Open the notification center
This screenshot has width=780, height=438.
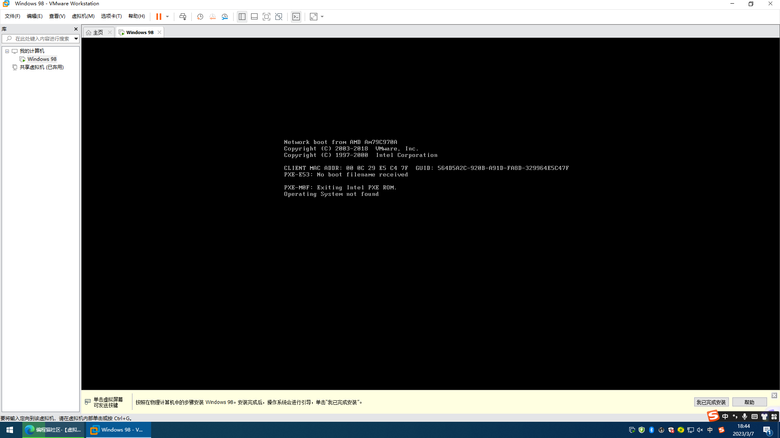(x=767, y=430)
